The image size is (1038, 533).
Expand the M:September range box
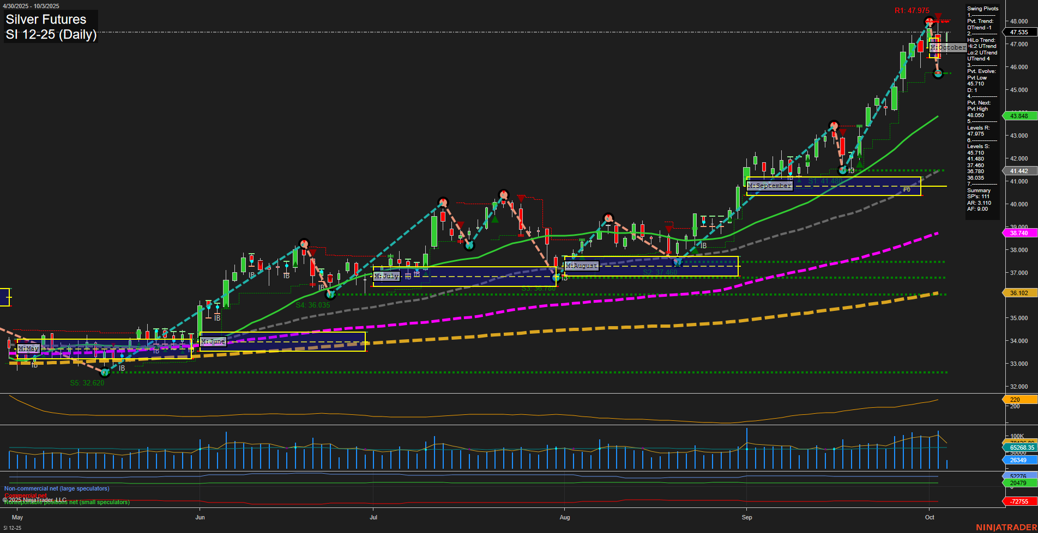[x=769, y=185]
